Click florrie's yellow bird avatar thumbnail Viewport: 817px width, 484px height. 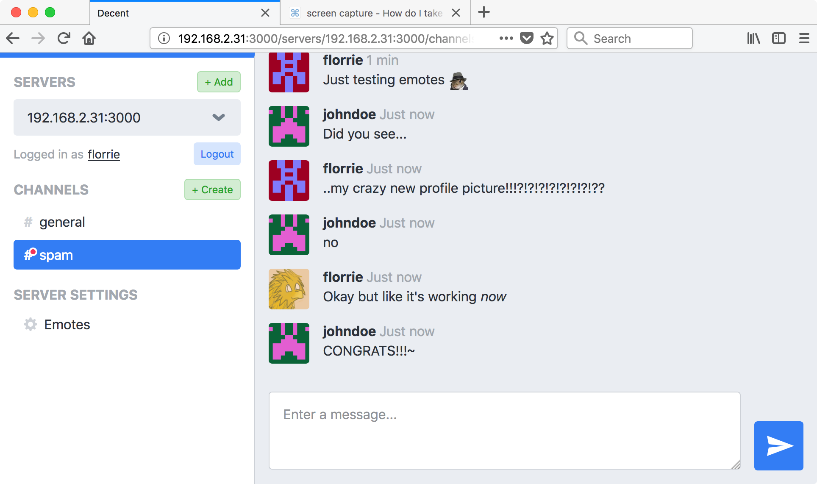[x=289, y=289]
